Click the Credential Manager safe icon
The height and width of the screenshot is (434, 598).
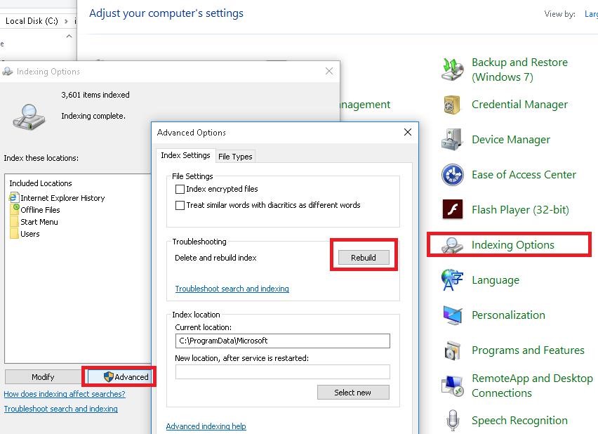click(x=451, y=105)
